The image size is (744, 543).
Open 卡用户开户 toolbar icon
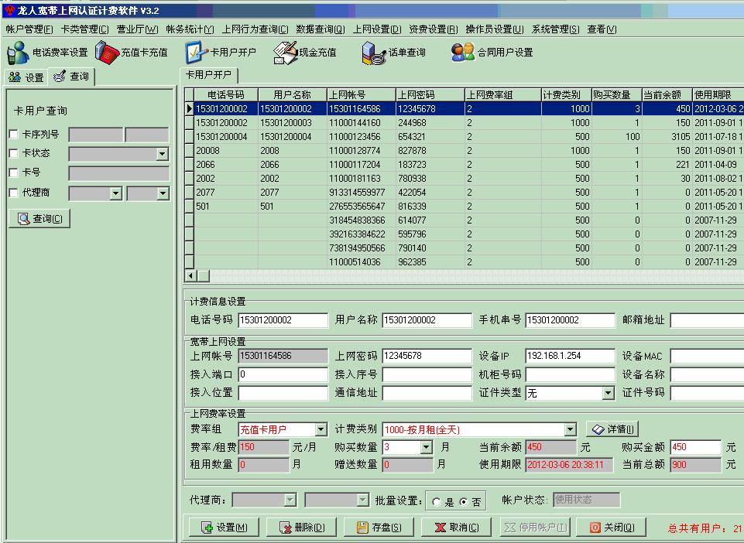[197, 52]
